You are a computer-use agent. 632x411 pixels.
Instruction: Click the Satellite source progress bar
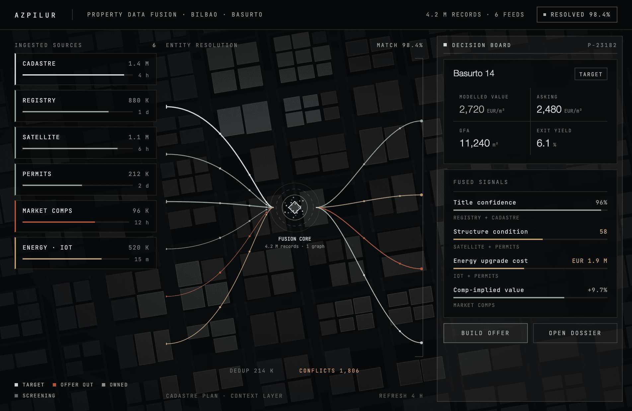pyautogui.click(x=78, y=148)
